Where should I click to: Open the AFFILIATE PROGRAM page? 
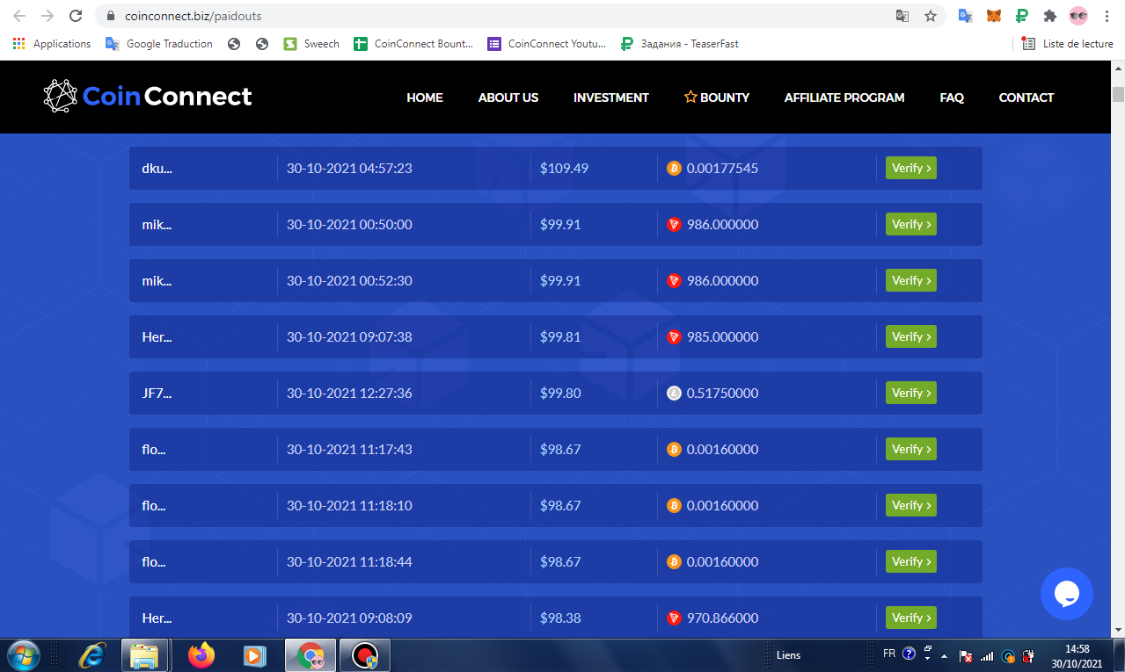[x=844, y=98]
